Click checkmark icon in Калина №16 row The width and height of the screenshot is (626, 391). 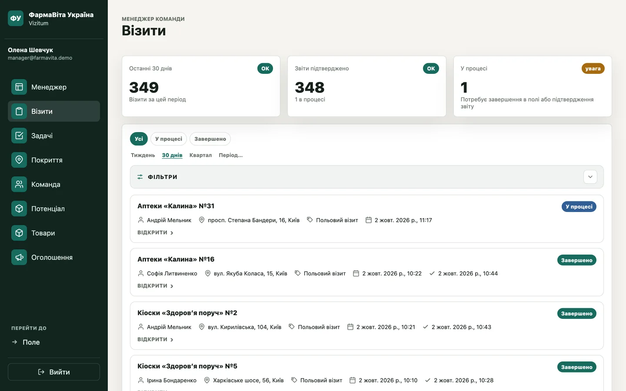tap(432, 273)
